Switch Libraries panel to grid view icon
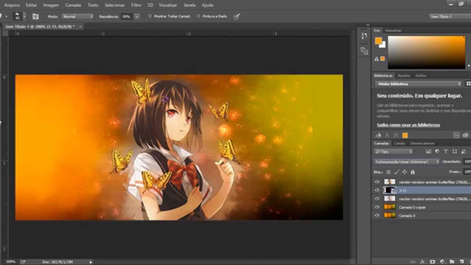The width and height of the screenshot is (471, 265). tap(468, 84)
